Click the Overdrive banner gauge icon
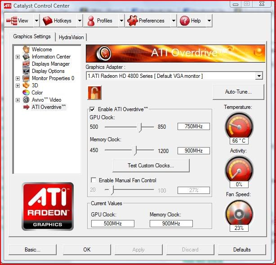 tap(104, 53)
